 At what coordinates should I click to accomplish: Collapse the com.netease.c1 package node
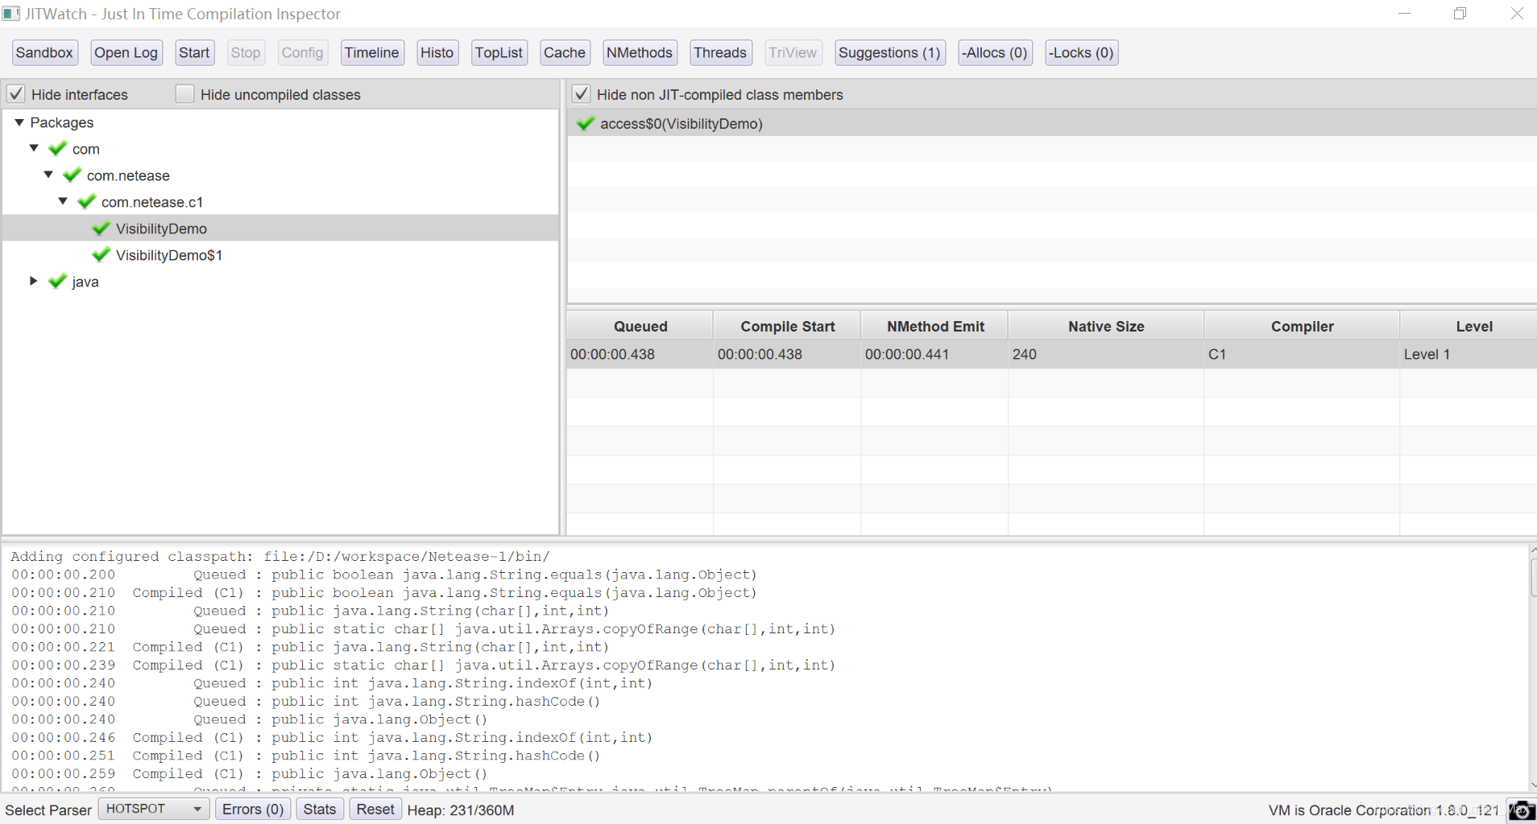click(x=63, y=201)
